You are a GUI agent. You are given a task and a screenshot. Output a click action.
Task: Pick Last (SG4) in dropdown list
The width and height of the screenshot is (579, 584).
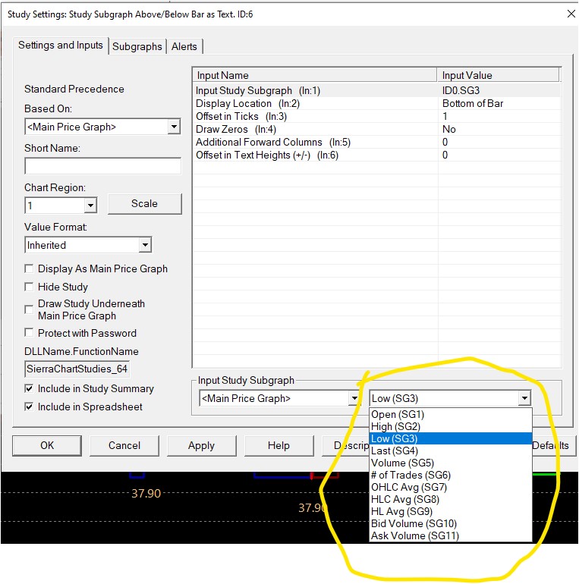point(451,451)
